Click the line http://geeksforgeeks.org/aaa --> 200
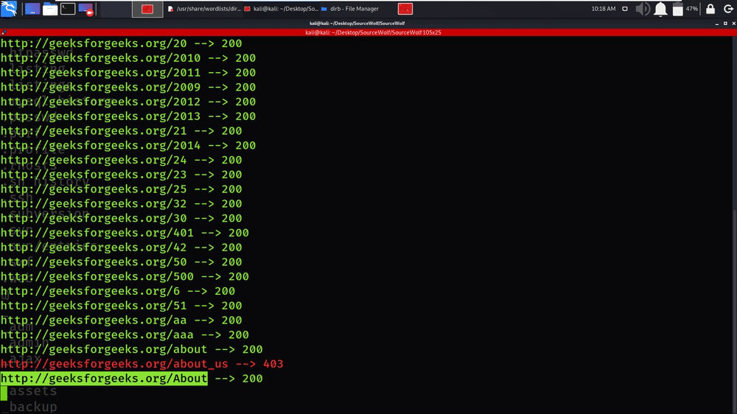Screen dimensions: 737x414 [x=125, y=334]
